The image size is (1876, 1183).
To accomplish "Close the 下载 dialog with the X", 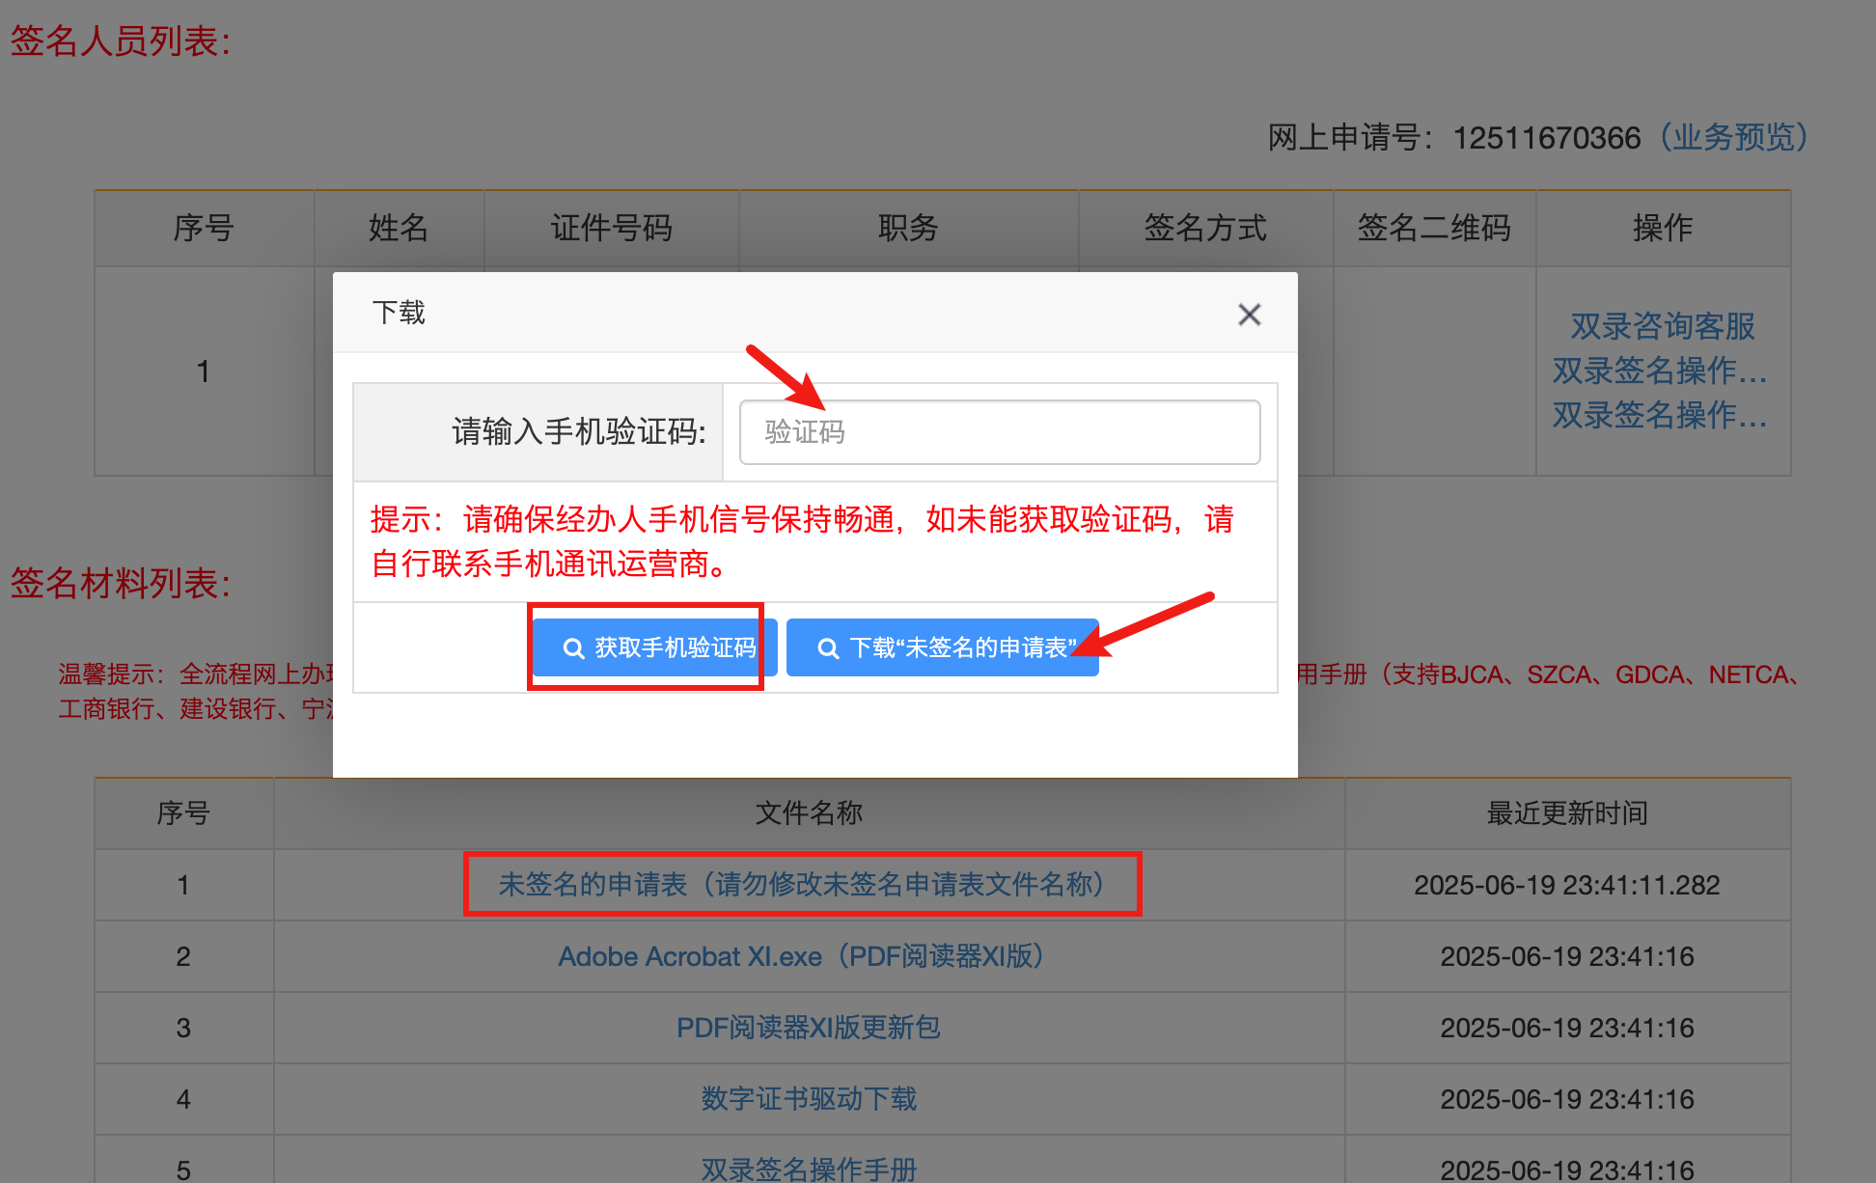I will coord(1249,315).
